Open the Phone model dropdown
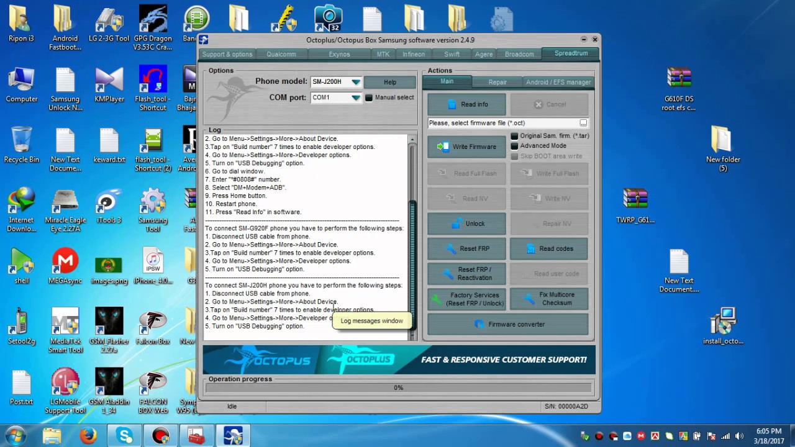The image size is (795, 447). 355,82
